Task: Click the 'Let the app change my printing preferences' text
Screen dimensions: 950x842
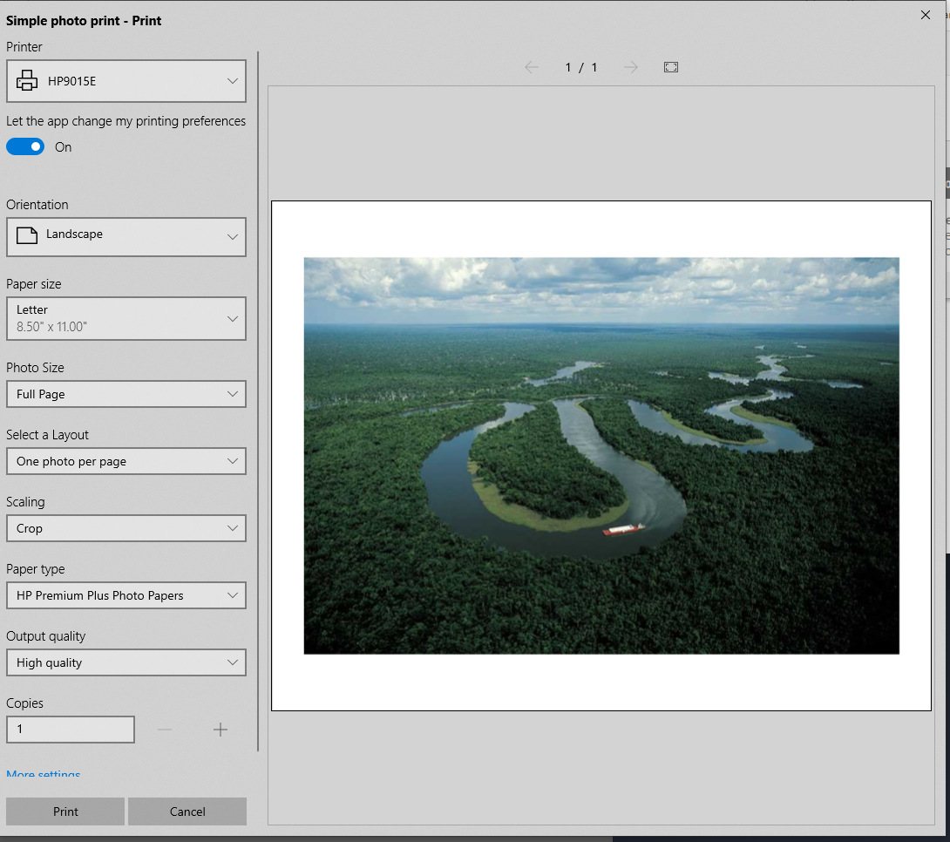Action: pos(126,121)
